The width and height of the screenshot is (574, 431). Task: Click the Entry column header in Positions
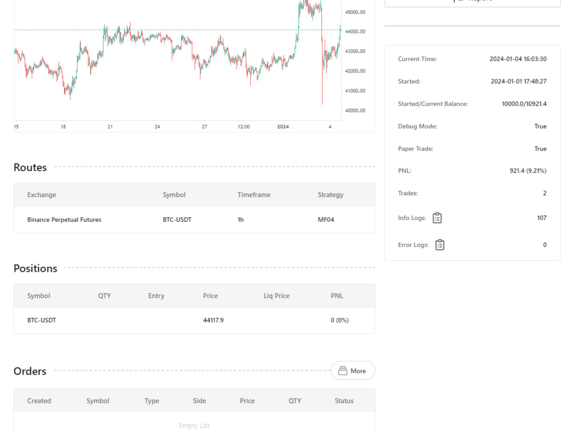(x=156, y=296)
